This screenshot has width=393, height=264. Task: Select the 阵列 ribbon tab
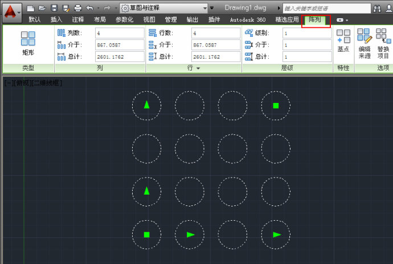(x=315, y=19)
